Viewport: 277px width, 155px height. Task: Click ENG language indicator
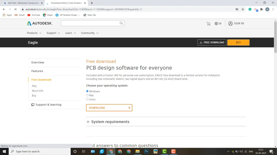click(x=251, y=152)
